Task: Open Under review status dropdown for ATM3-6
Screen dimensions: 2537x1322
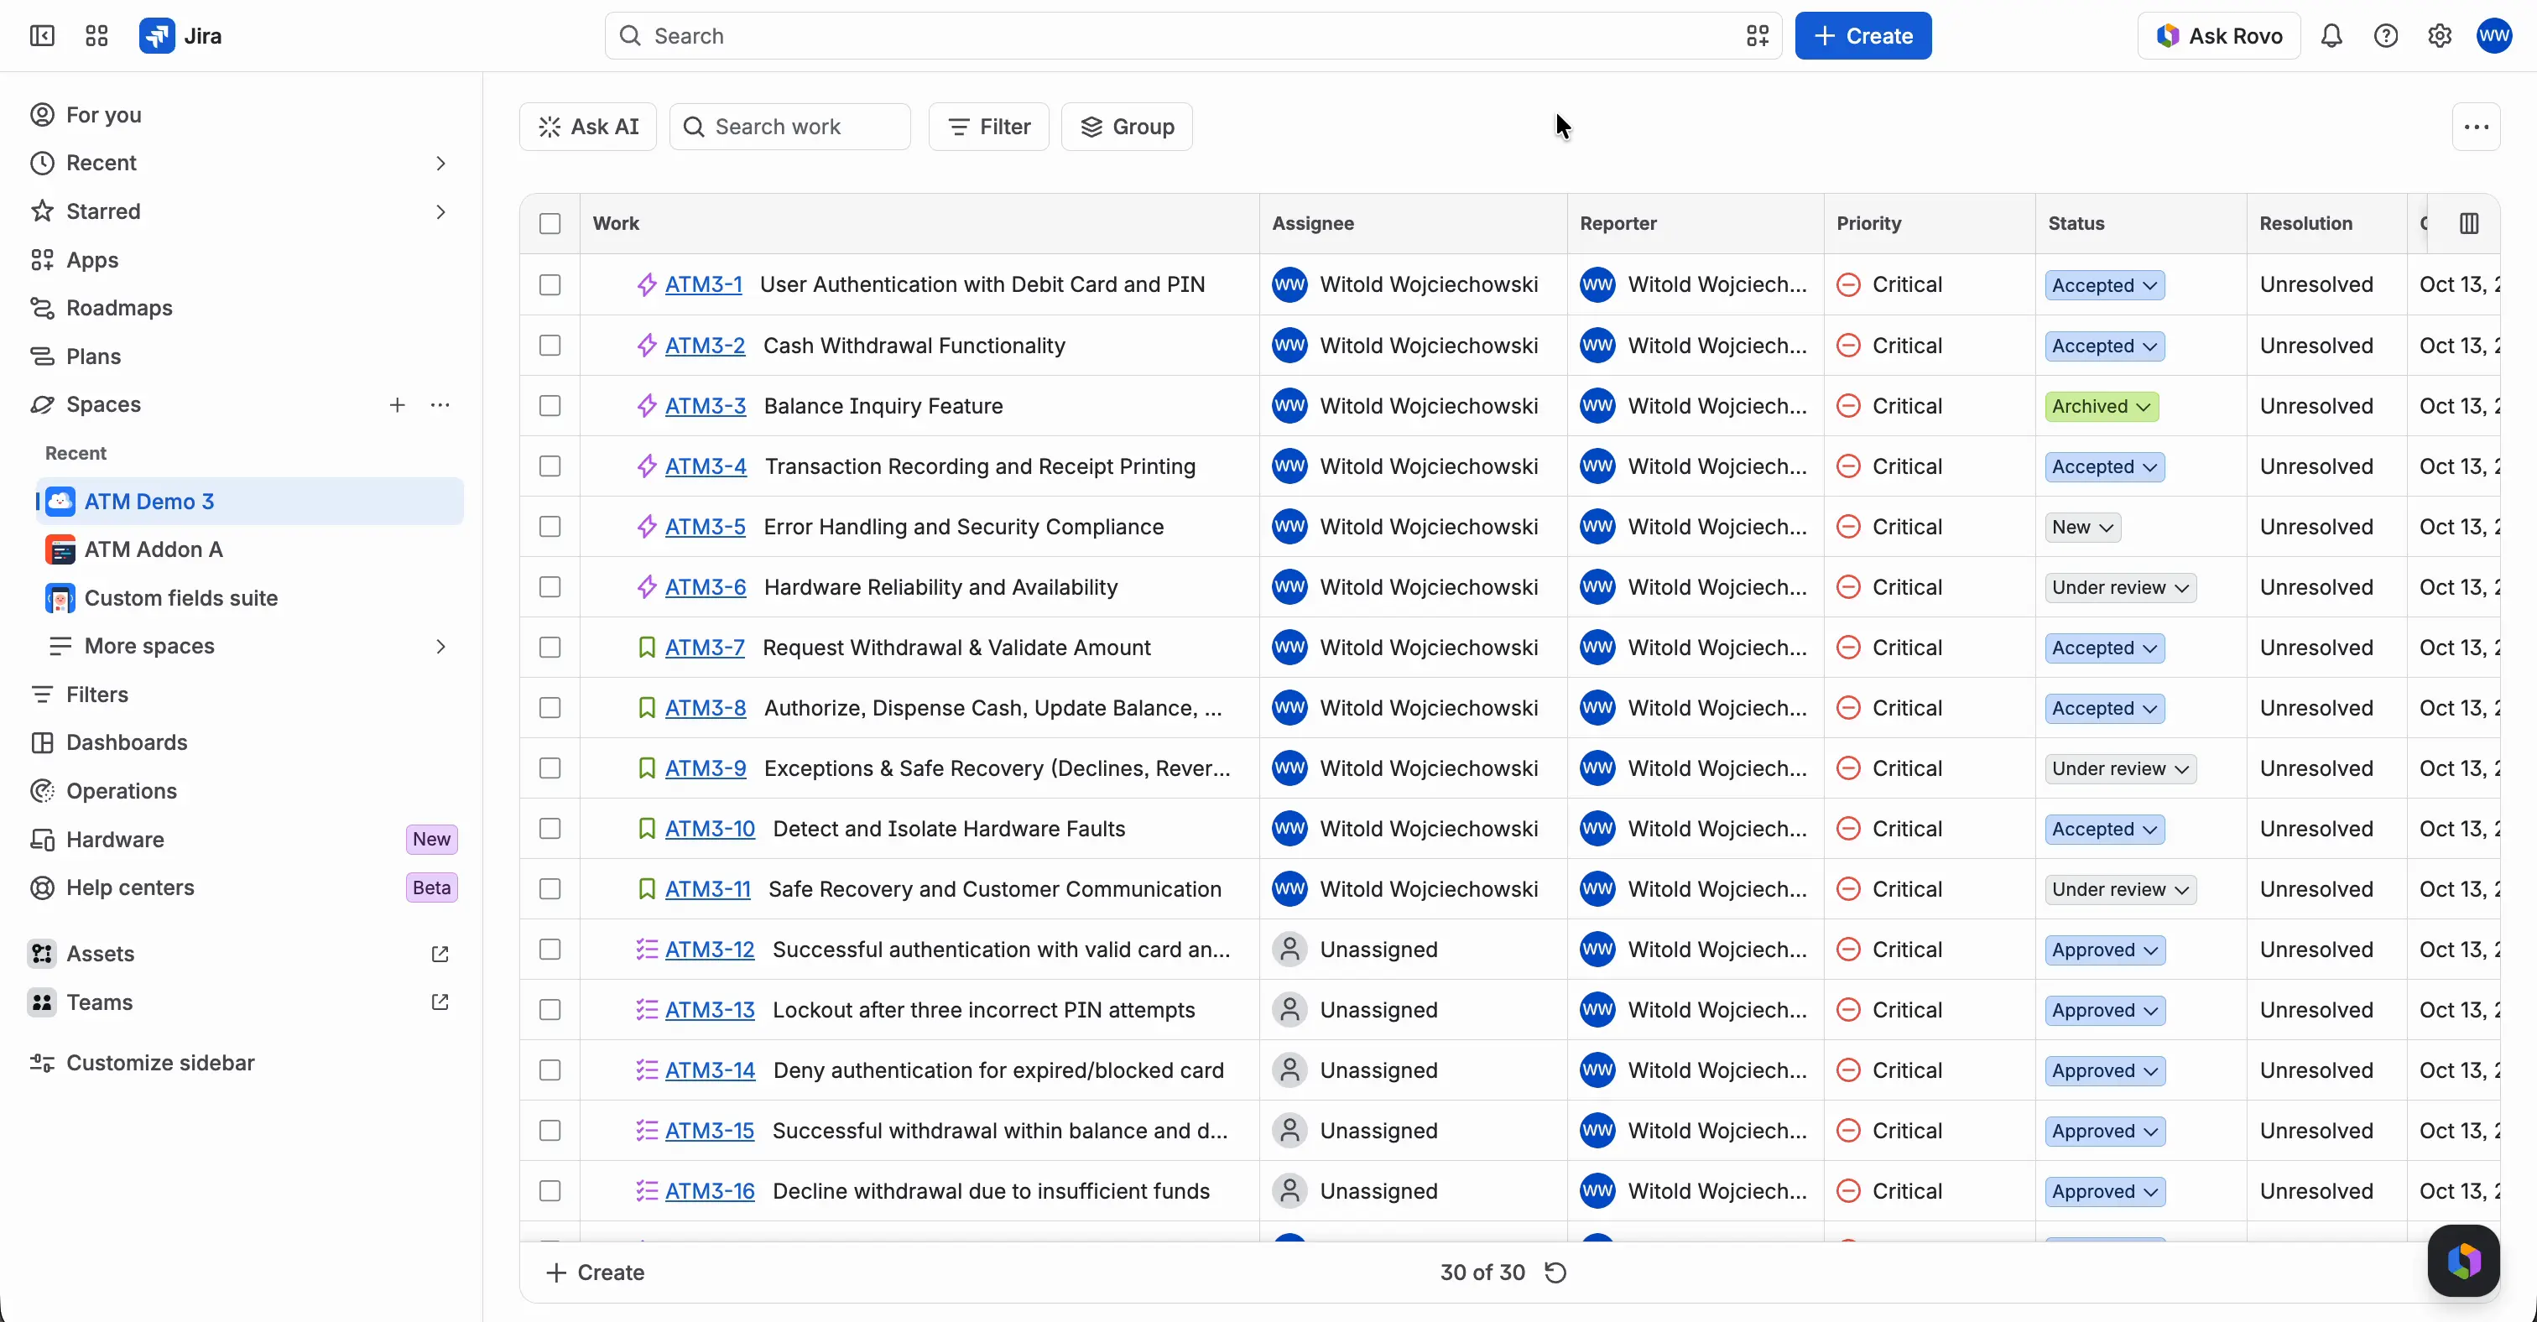Action: pos(2120,588)
